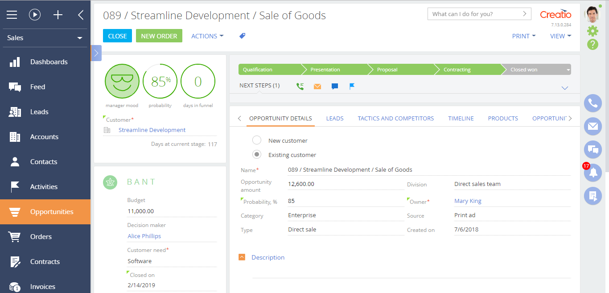Image resolution: width=609 pixels, height=293 pixels.
Task: Open the Closed won stage dropdown arrow
Action: click(x=568, y=70)
